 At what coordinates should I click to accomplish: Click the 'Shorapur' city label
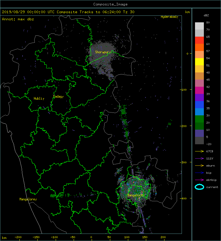click(102, 52)
